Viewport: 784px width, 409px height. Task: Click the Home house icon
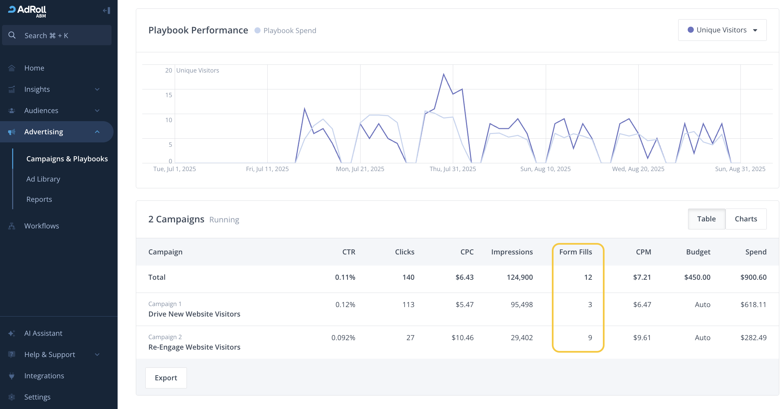click(12, 68)
